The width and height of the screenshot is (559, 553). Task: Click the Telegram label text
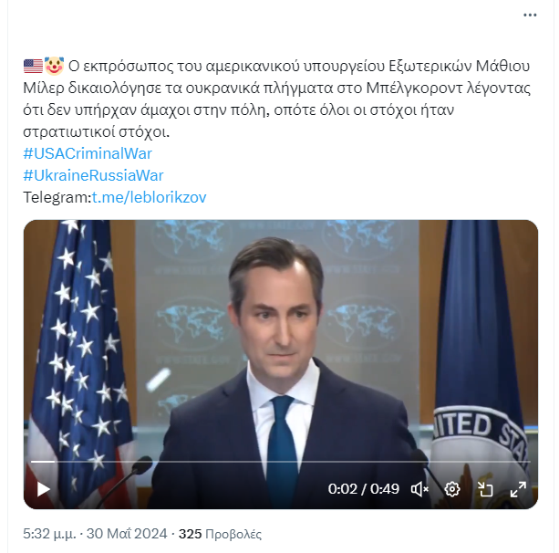click(57, 197)
